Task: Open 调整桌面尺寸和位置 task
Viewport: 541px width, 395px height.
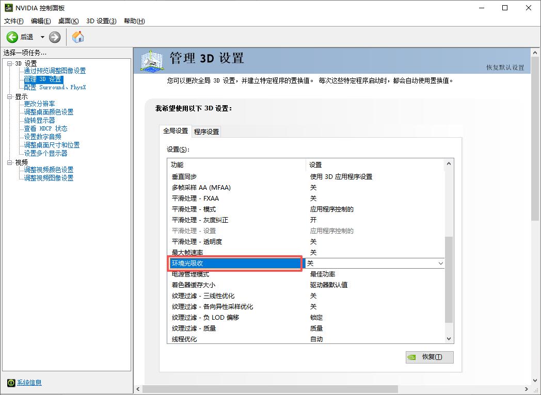Action: (x=52, y=145)
